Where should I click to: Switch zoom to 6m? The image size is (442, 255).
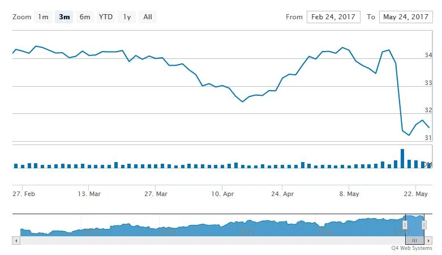(x=85, y=17)
